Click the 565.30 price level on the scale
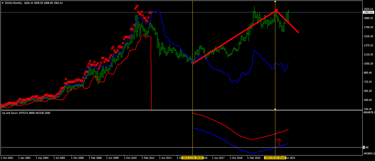This screenshot has height=161, width=375. coord(368,91)
